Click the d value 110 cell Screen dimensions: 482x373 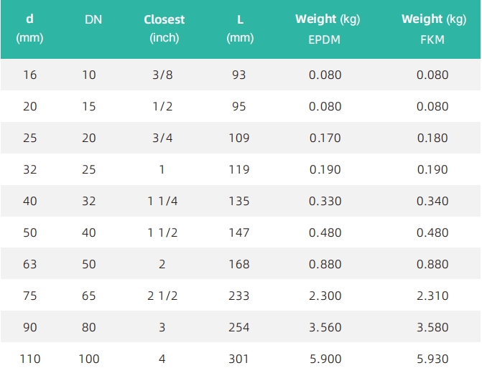point(30,359)
